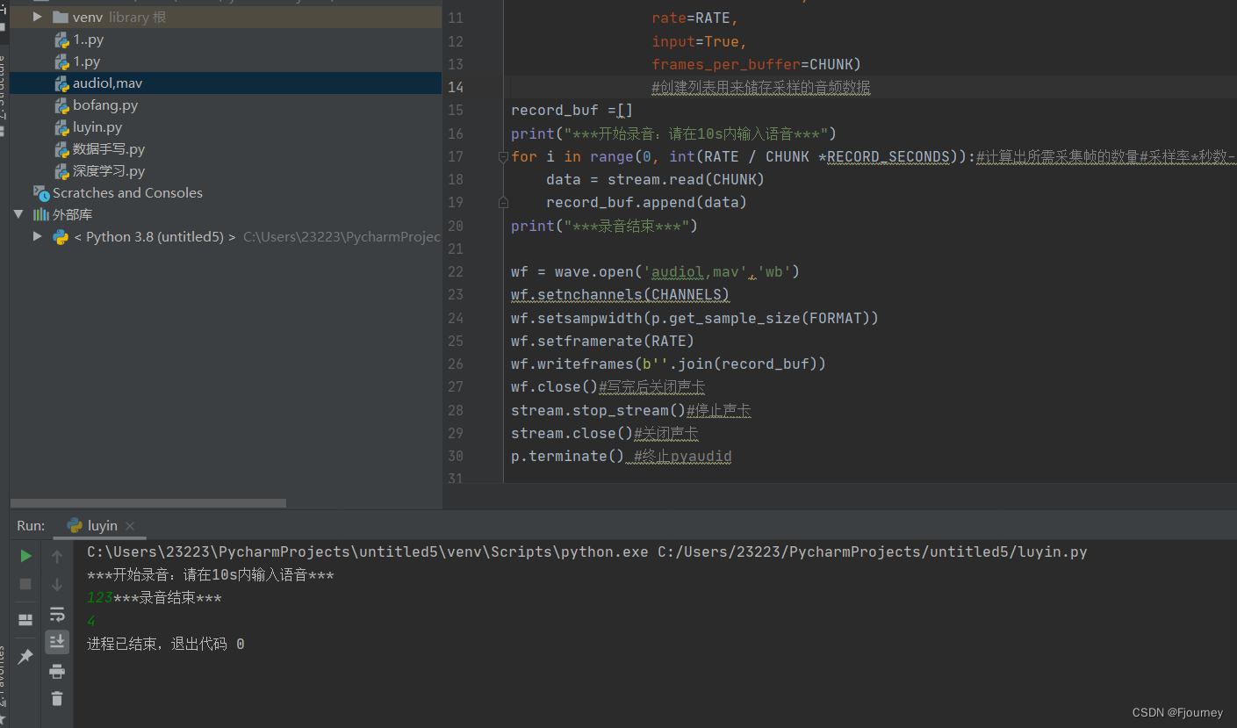This screenshot has width=1237, height=728.
Task: Click the p.terminate() code line
Action: [x=622, y=456]
